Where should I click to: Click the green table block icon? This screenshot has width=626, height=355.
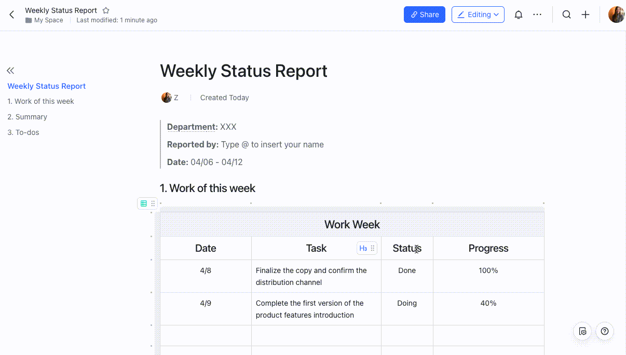point(144,203)
